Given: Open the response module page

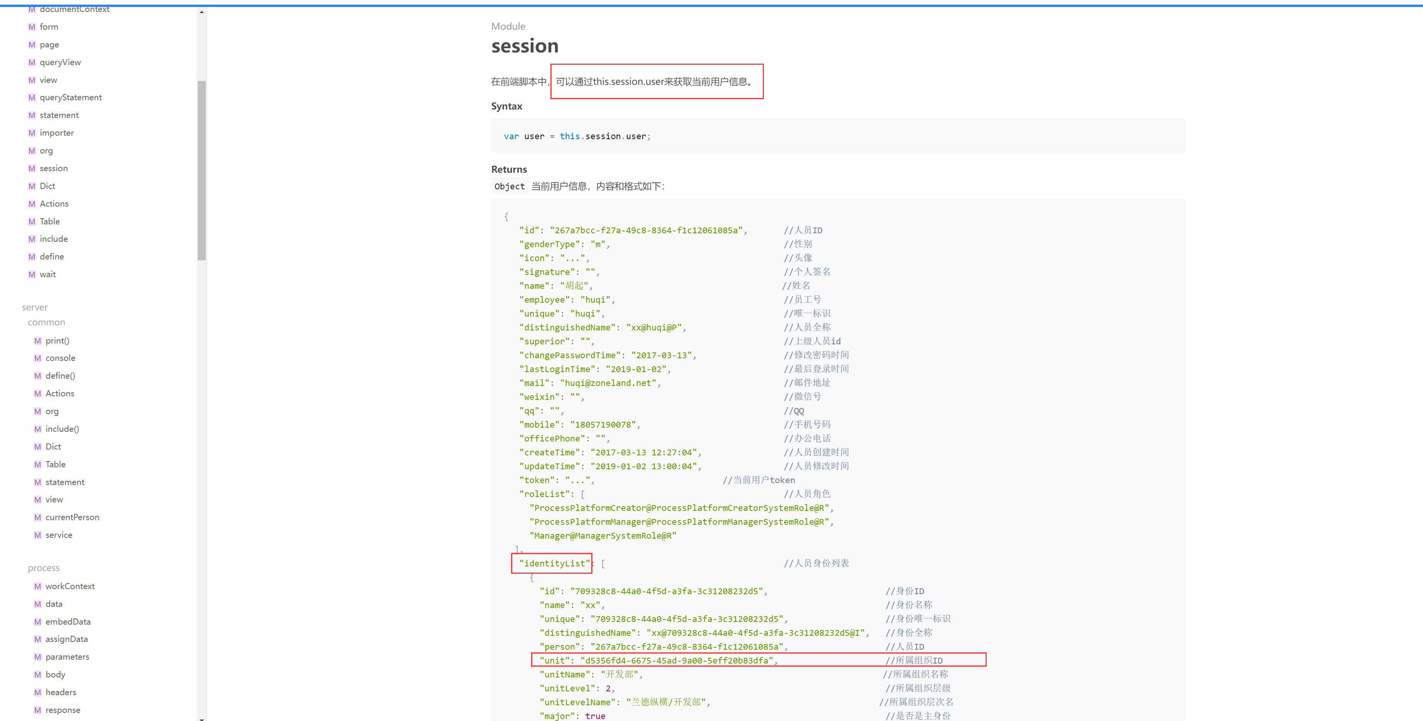Looking at the screenshot, I should point(62,710).
